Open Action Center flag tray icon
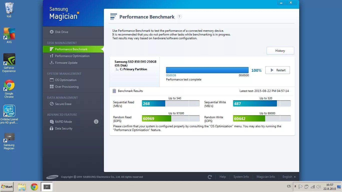 [x=301, y=186]
